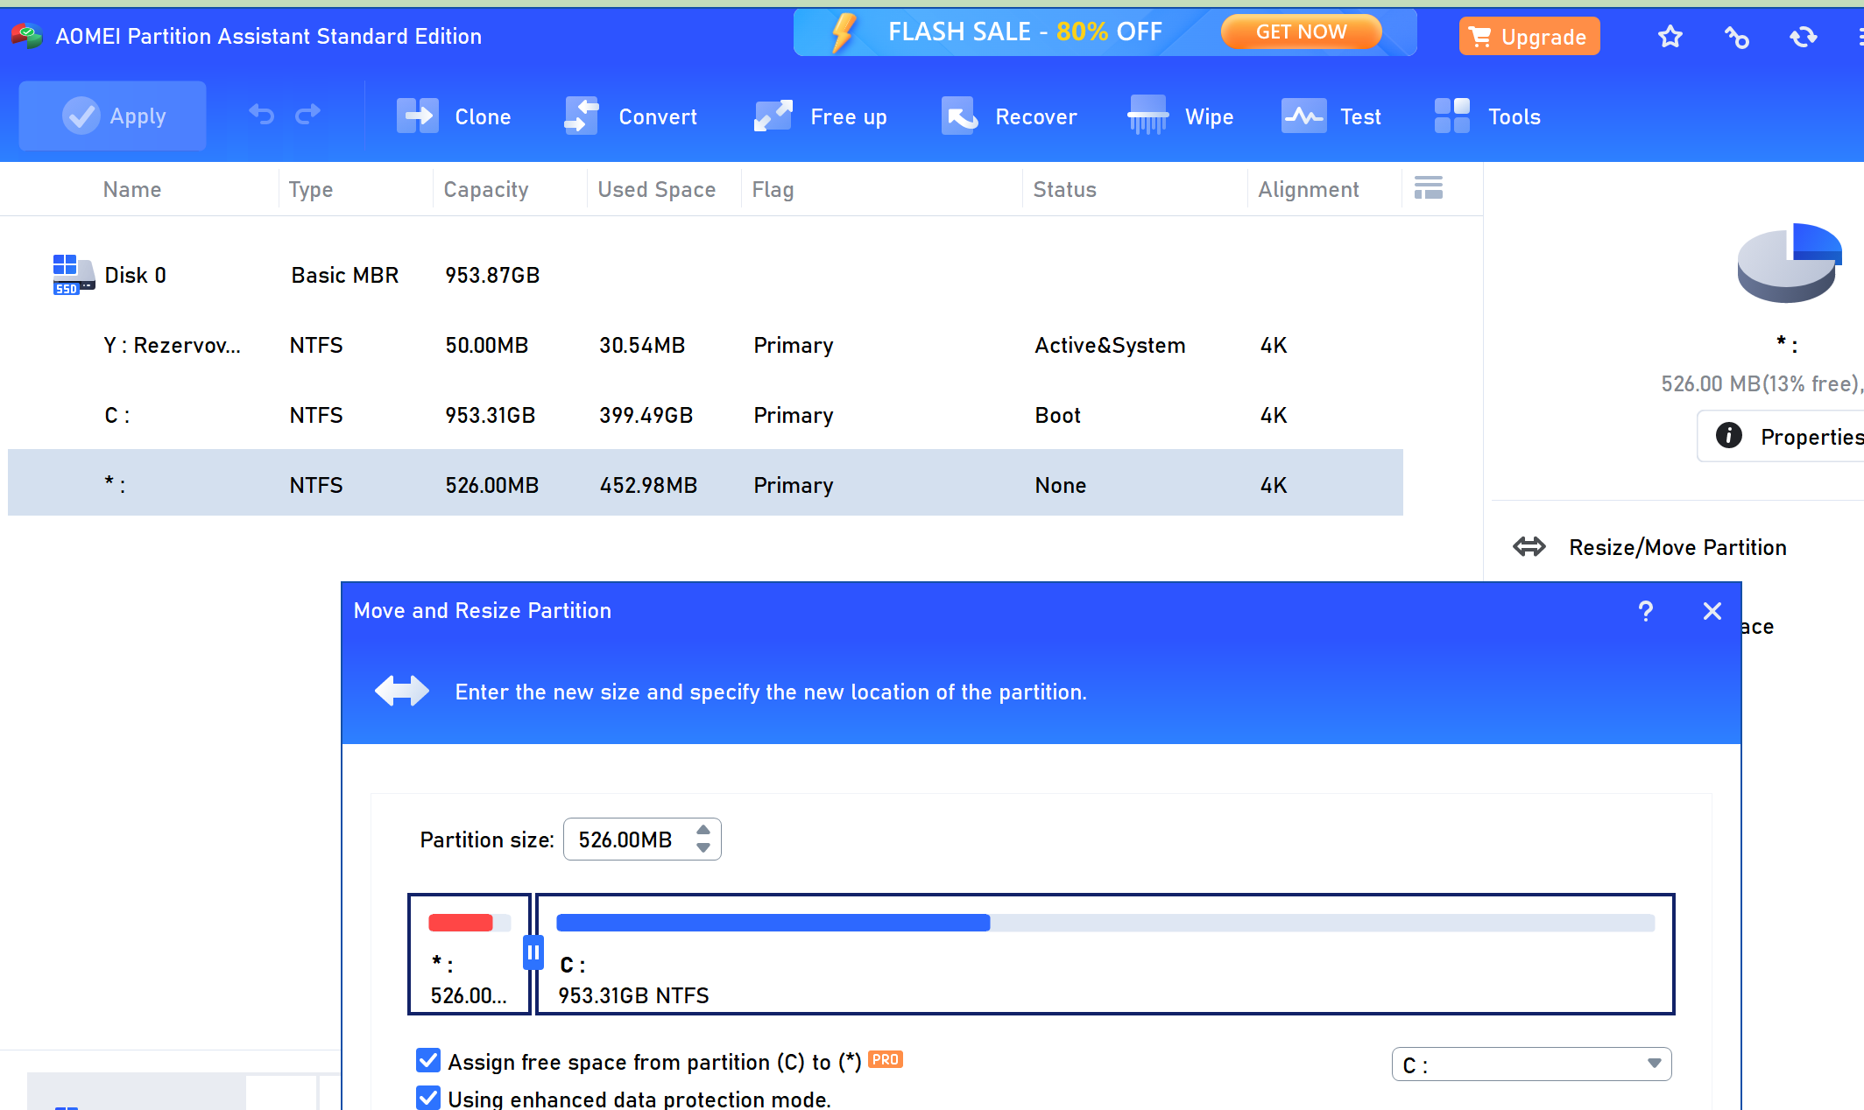Click the double-arrow icon in dialog banner
The height and width of the screenshot is (1110, 1864).
pyautogui.click(x=402, y=691)
